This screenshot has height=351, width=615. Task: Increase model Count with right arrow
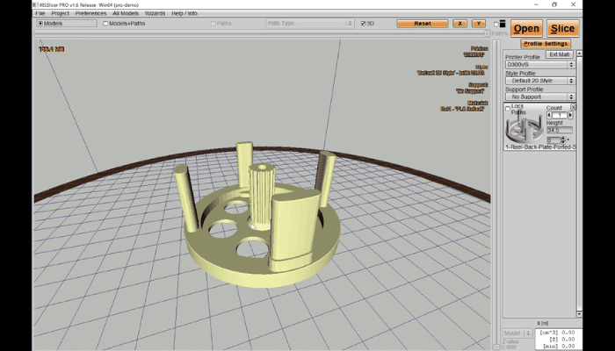(570, 115)
